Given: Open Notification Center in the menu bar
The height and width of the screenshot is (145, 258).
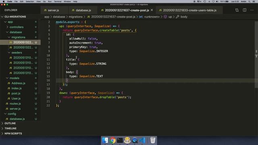Looking at the screenshot, I should click(254, 2).
